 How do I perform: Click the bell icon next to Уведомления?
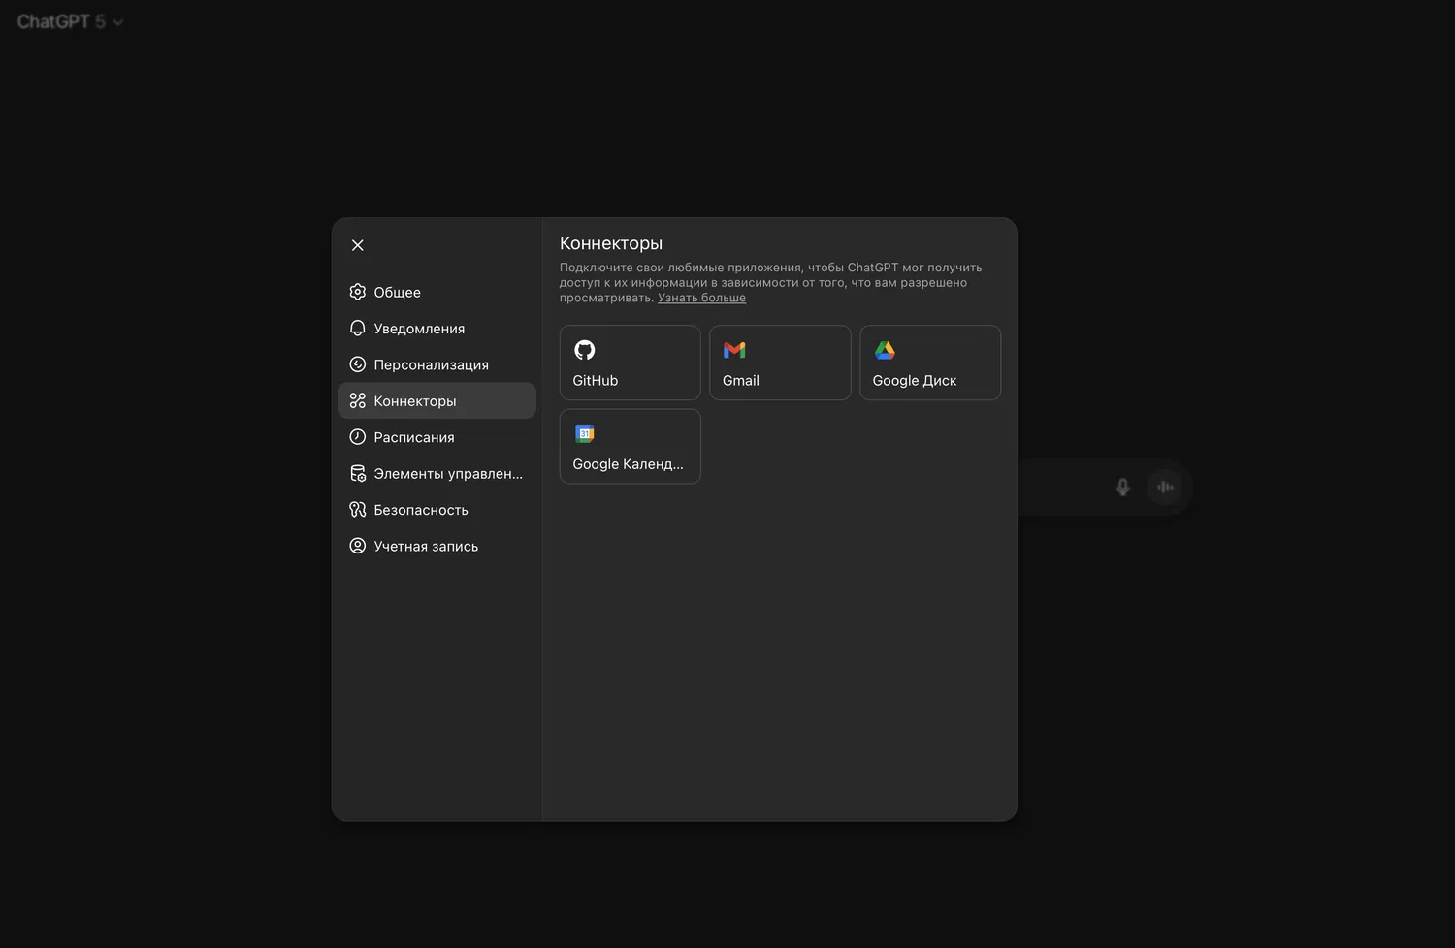358,329
